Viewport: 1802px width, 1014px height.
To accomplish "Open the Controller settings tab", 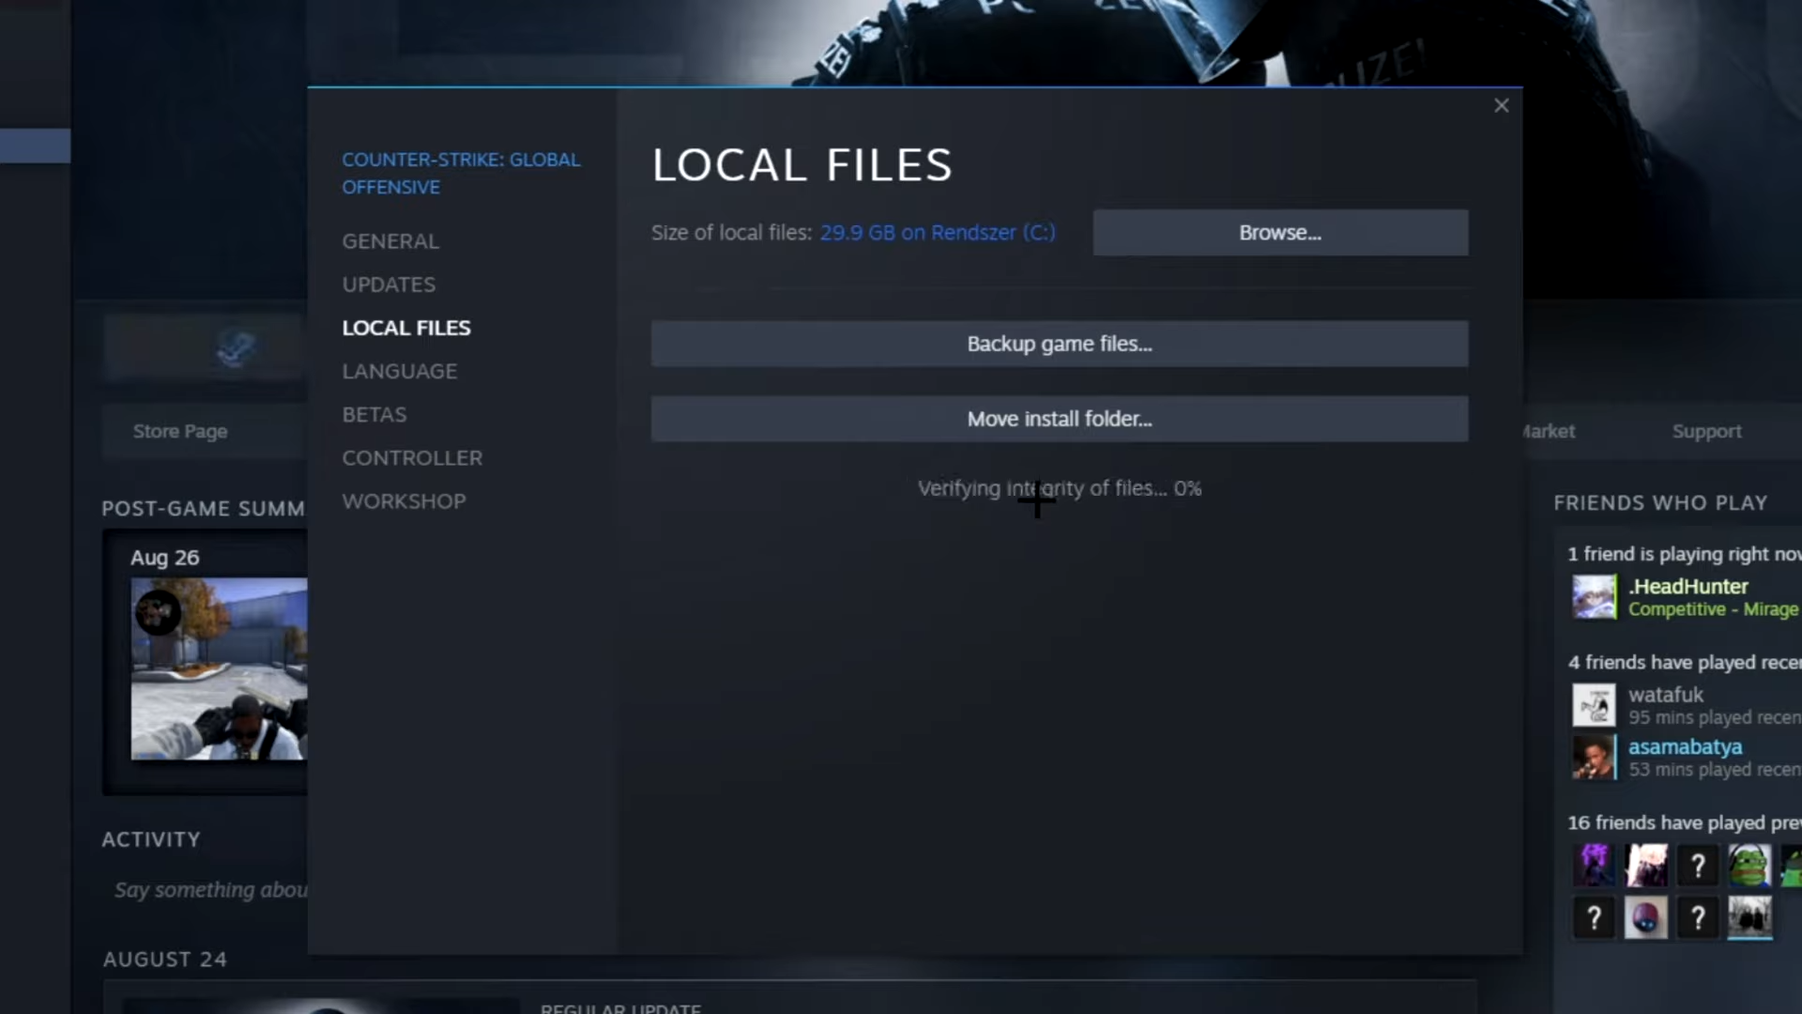I will (412, 458).
